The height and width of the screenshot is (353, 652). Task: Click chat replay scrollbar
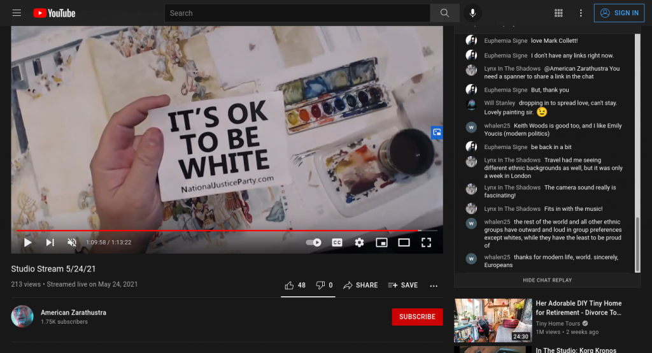(637, 244)
